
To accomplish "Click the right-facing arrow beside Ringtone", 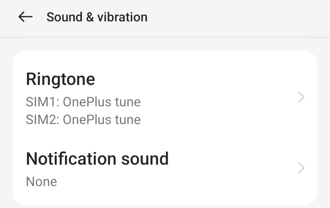I will pos(301,97).
